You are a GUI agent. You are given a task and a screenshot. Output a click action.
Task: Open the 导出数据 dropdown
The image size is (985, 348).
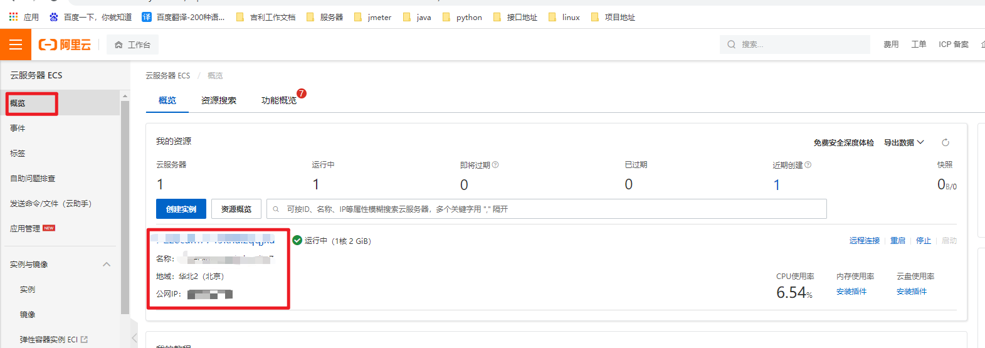click(x=903, y=142)
